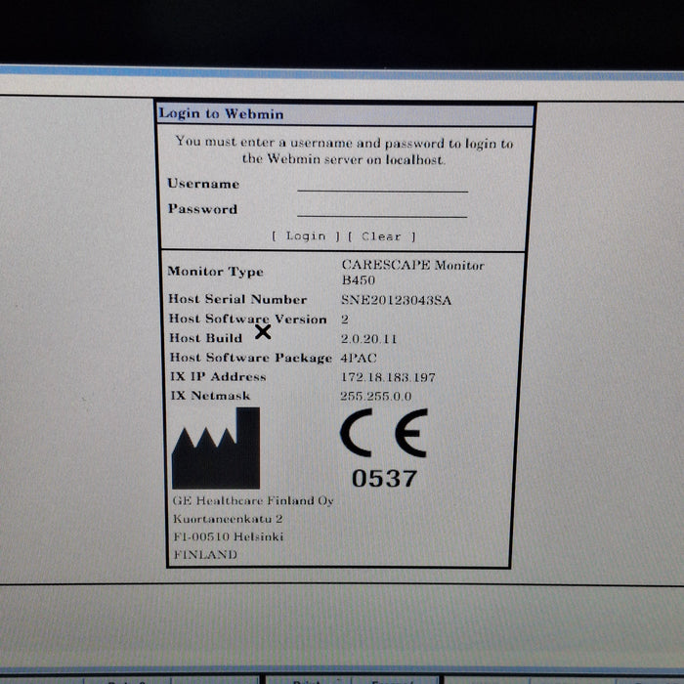This screenshot has height=684, width=684.
Task: Click the factory manufacturer symbol
Action: tap(216, 449)
